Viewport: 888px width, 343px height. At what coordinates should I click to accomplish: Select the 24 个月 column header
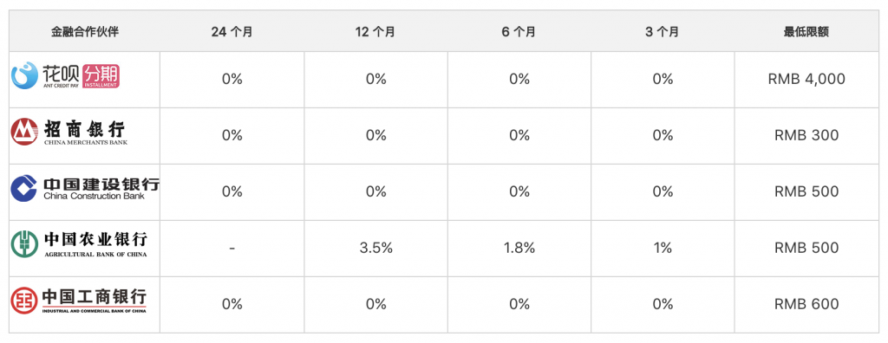(x=232, y=32)
